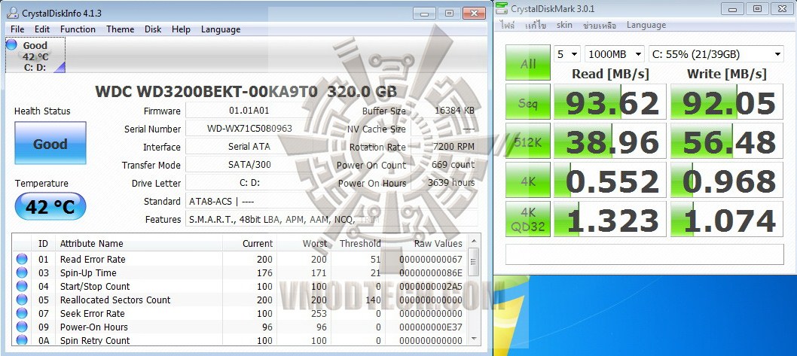Click the Transfer Mode field SATA/300
The height and width of the screenshot is (356, 797).
tap(249, 165)
